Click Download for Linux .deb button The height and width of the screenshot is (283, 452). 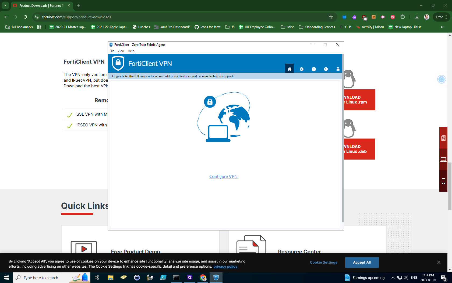[359, 149]
